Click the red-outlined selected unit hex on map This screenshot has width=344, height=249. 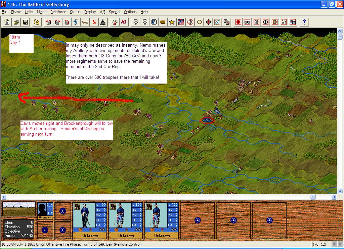pos(207,120)
